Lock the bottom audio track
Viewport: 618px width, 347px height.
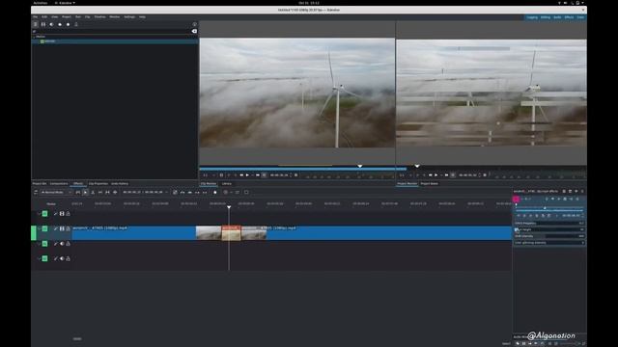[x=68, y=258]
